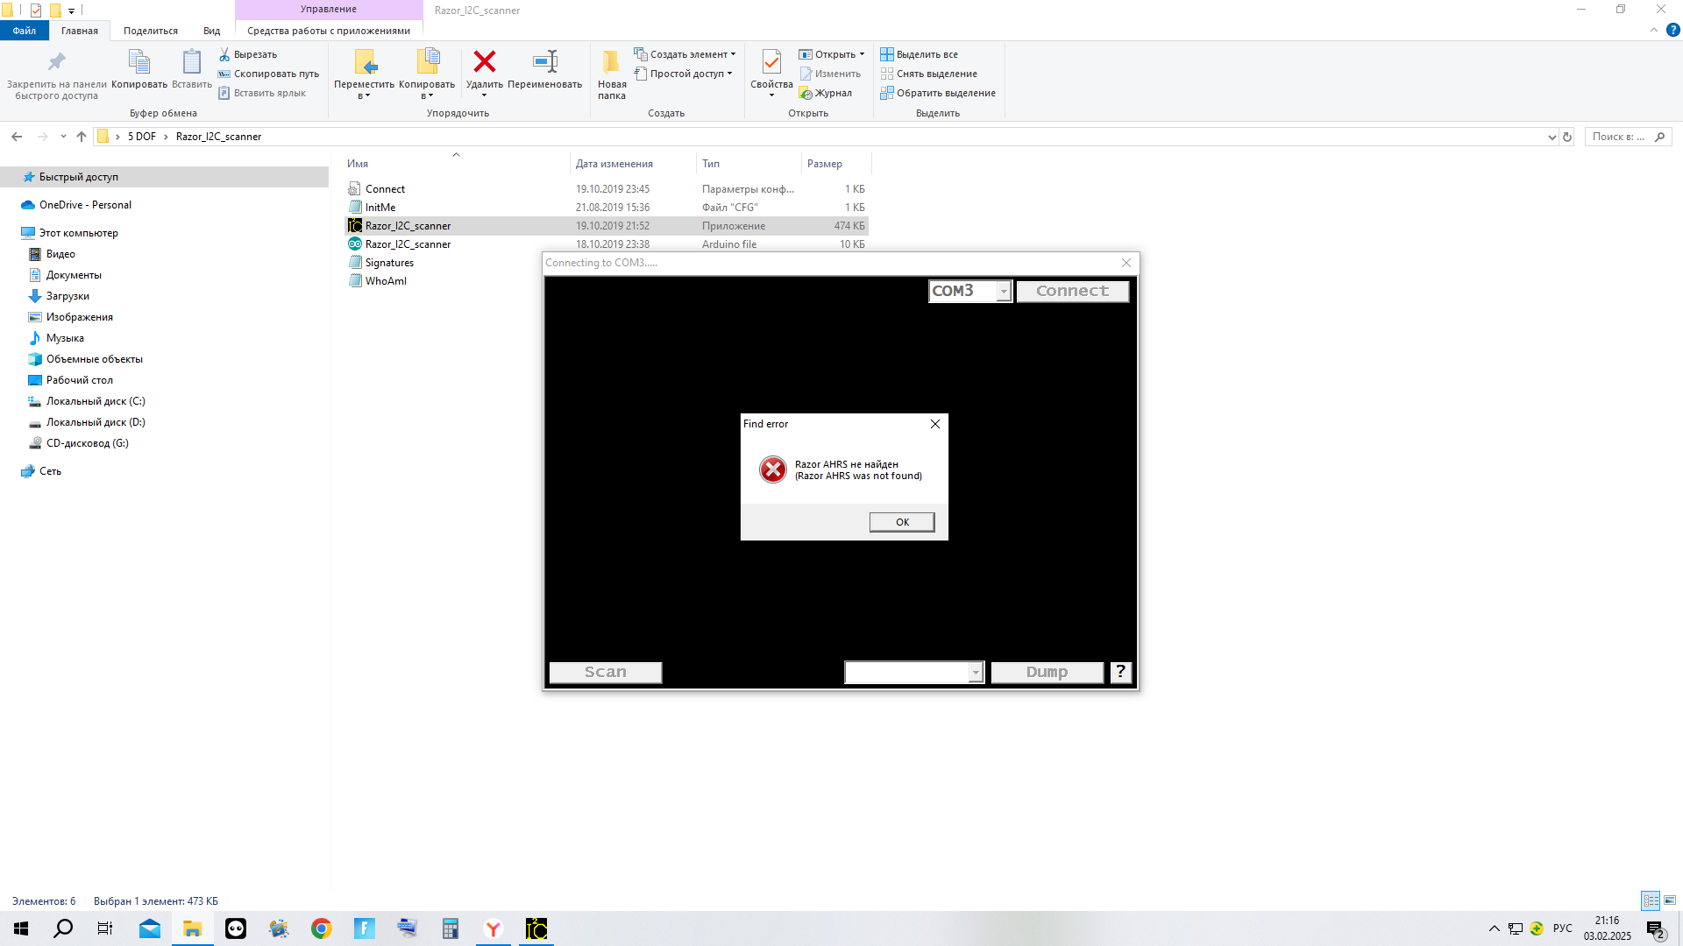Click the Search field in Explorer
This screenshot has width=1683, height=946.
[1618, 137]
